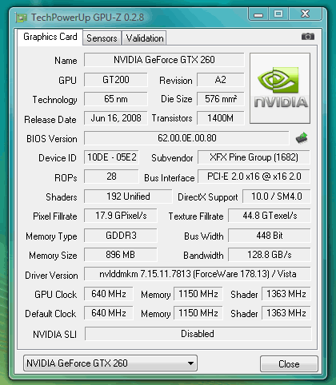The image size is (336, 385).
Task: Click the 'Default Clock' label
Action: coord(50,314)
